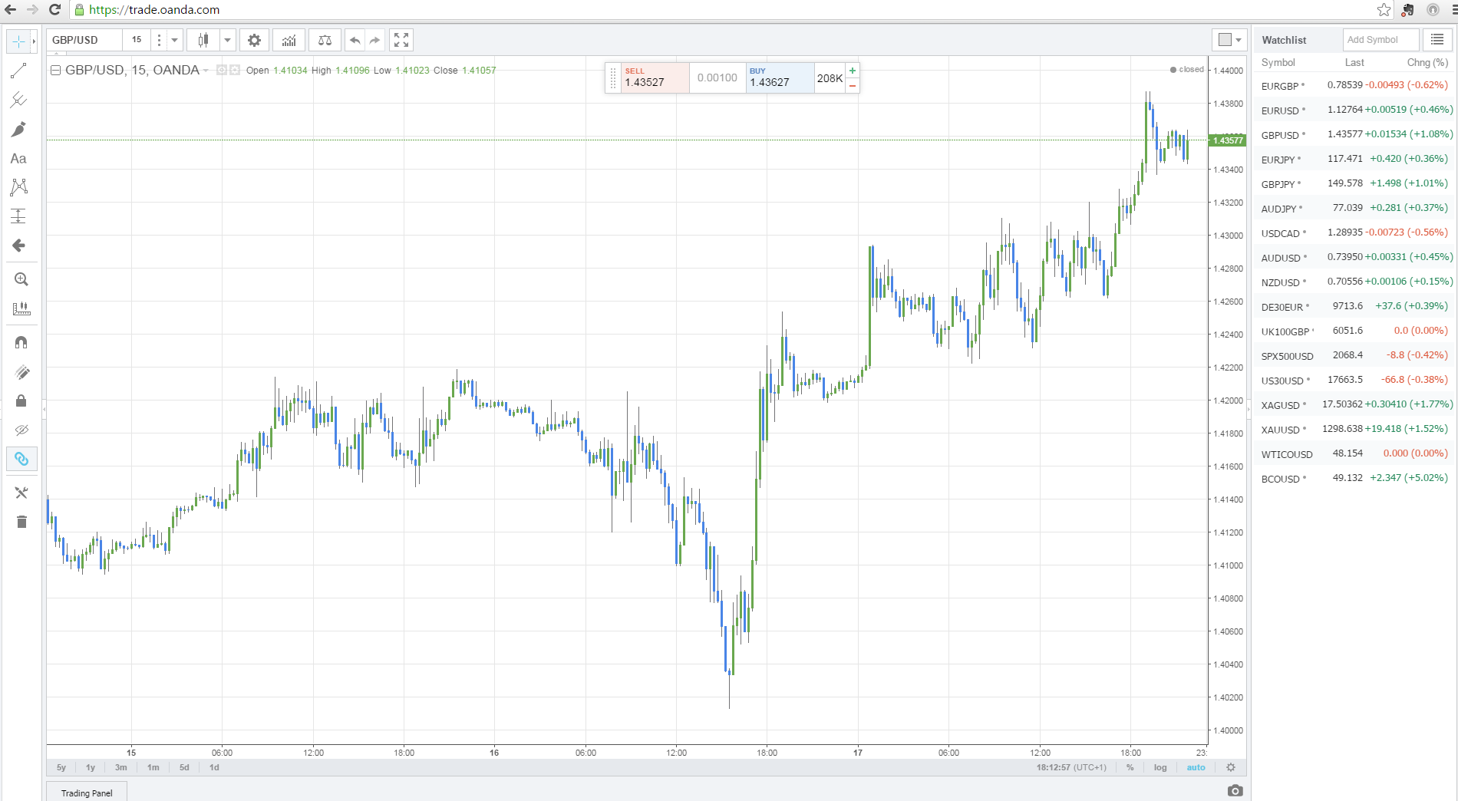Screen dimensions: 1458x801
Task: Select the 5y time range
Action: click(x=61, y=767)
